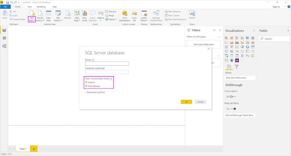Publish the report from ribbon
This screenshot has height=156, width=291.
pos(192,15)
